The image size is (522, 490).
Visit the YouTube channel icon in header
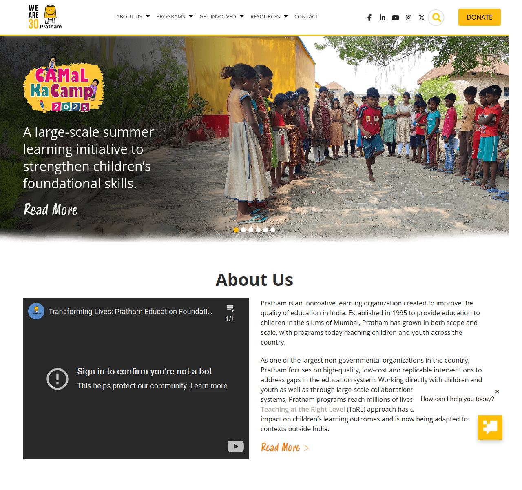[x=395, y=18]
